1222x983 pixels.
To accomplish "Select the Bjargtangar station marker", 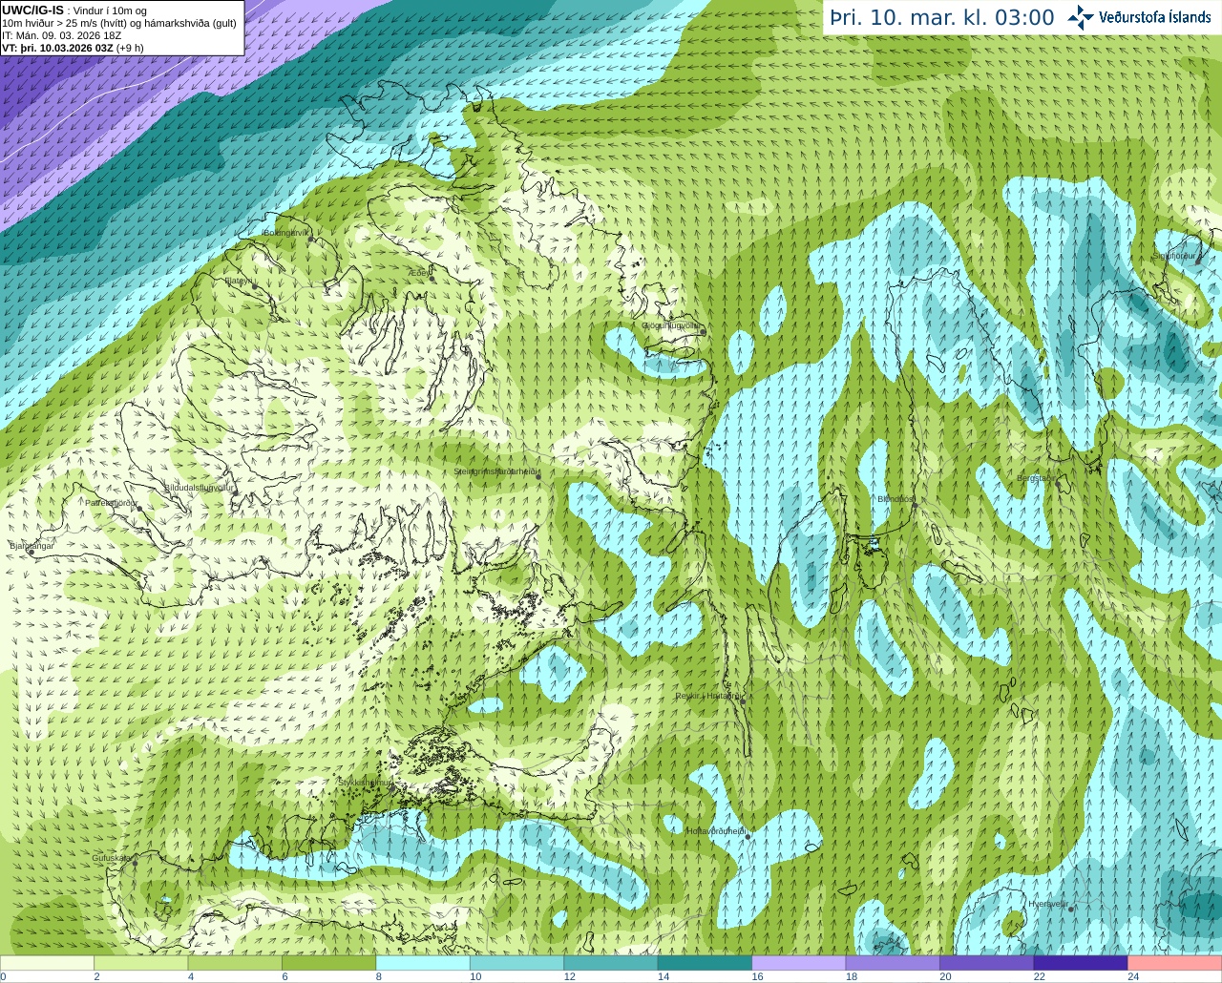I will coord(32,553).
